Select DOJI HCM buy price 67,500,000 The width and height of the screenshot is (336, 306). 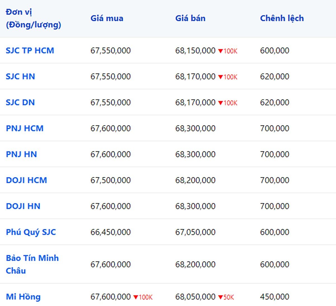pos(111,180)
